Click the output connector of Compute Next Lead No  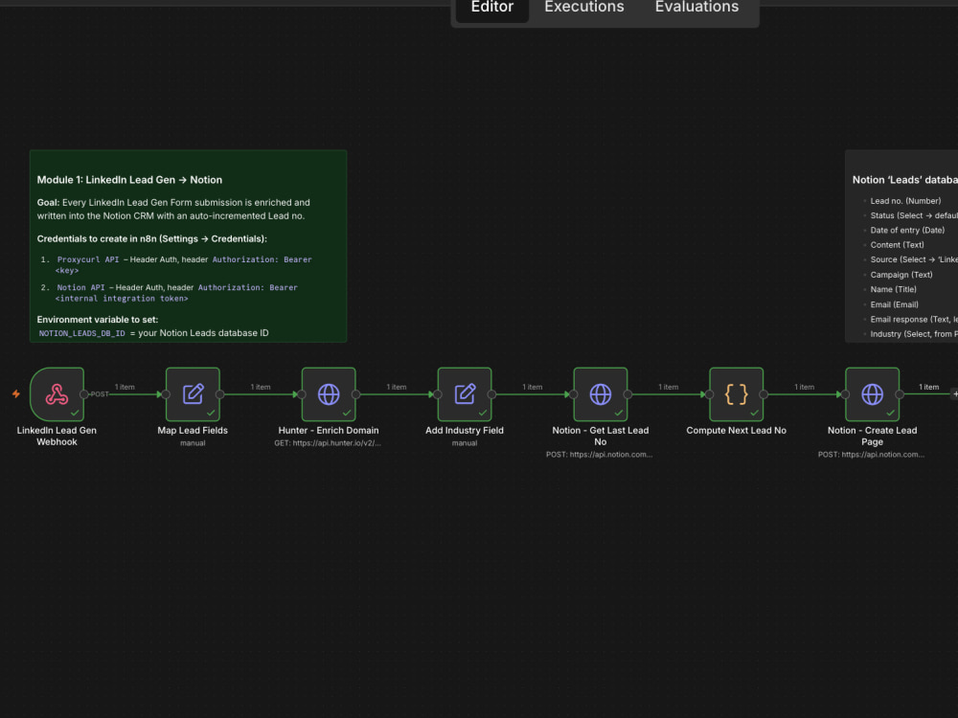pos(764,394)
